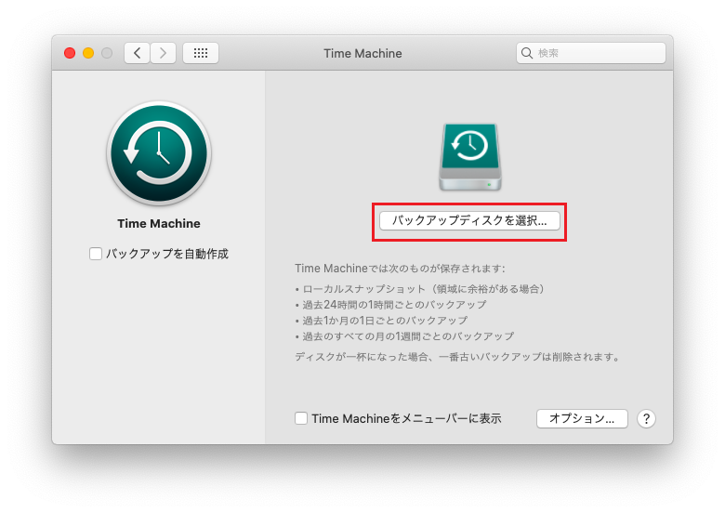Click the ローカルスナップショット bullet line
Screen dimensions: 725x513
point(421,289)
